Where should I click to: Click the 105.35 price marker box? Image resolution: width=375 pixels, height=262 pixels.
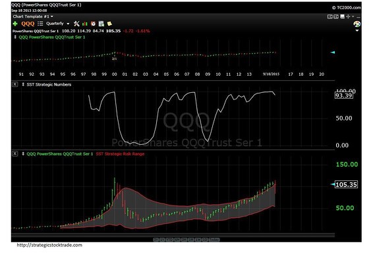(x=346, y=184)
